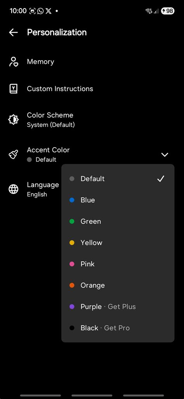Tap the "Get Plus" text
184x399 pixels.
pyautogui.click(x=122, y=307)
